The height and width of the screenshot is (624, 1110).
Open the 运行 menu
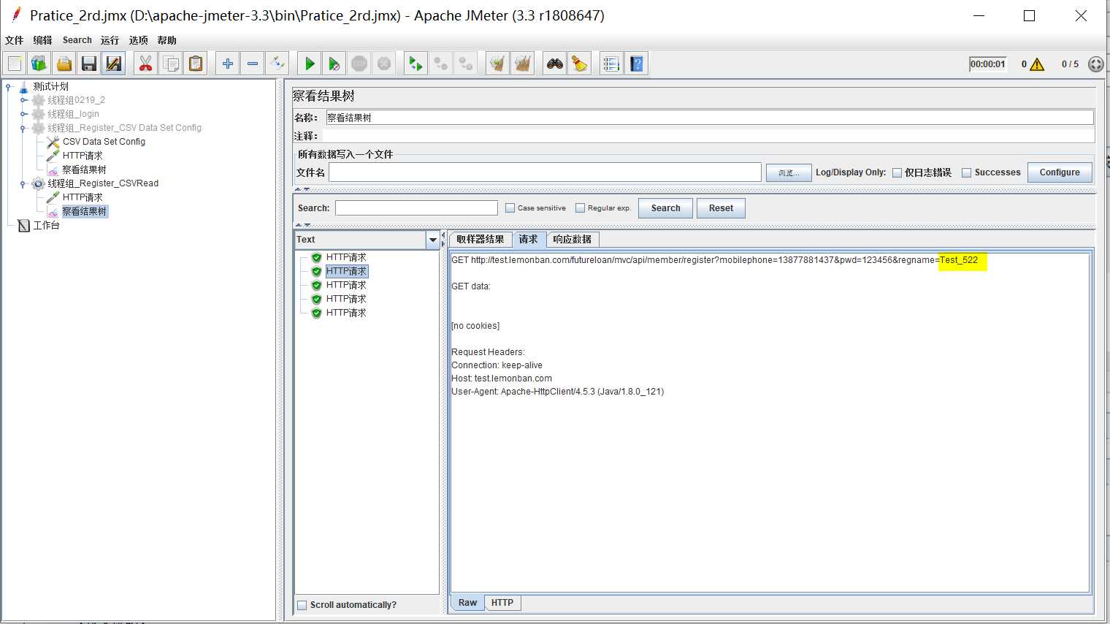[110, 40]
